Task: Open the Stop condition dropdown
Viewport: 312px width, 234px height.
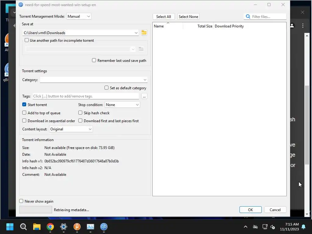Action: pyautogui.click(x=122, y=105)
